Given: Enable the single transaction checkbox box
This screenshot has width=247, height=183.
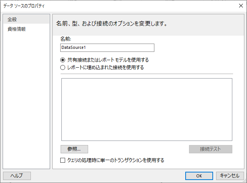Looking at the screenshot, I should pos(63,160).
